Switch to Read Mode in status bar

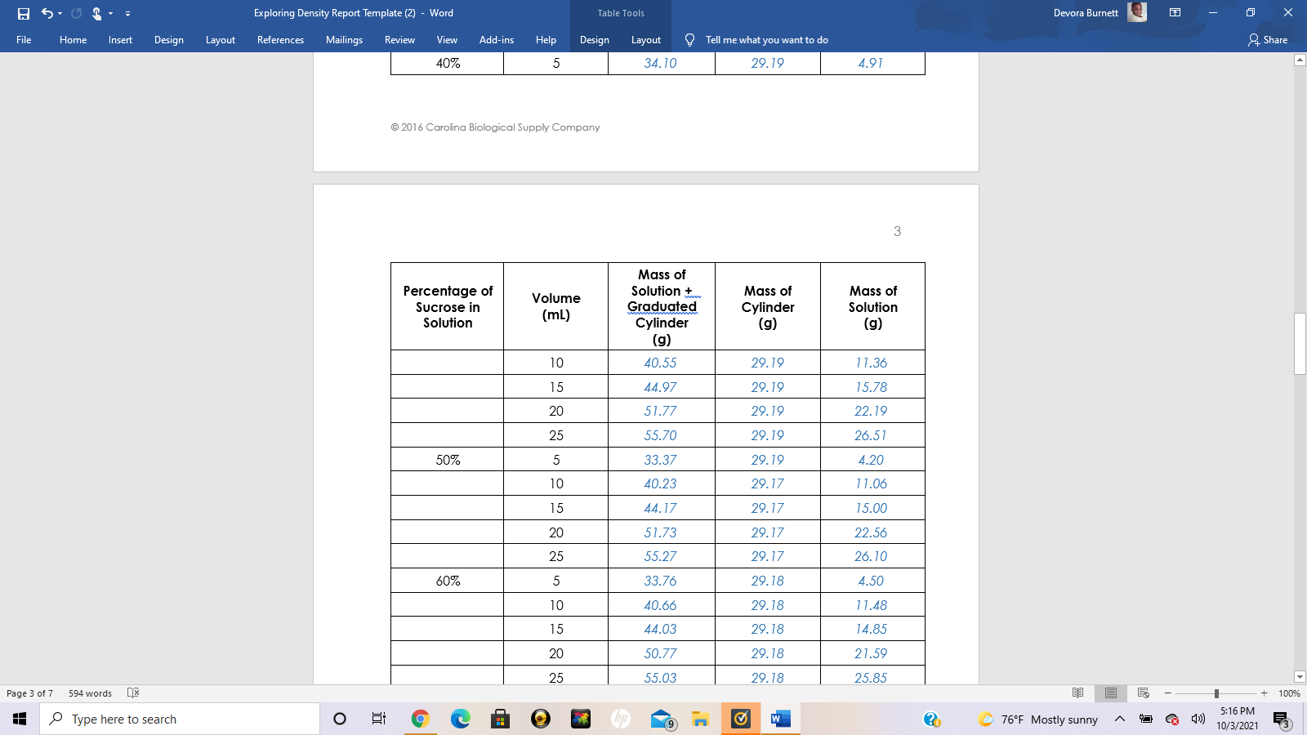(x=1078, y=693)
